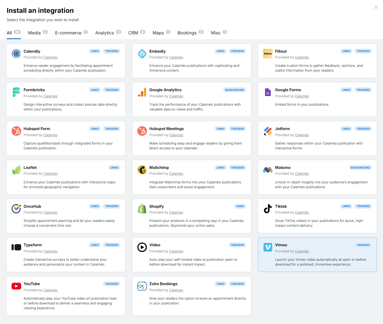The image size is (383, 324).
Task: Click the Zoho Bookings title
Action: pos(163,284)
